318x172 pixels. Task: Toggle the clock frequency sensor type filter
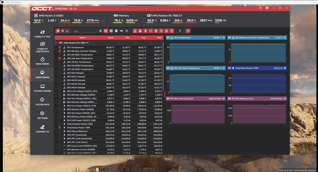[x=161, y=31]
